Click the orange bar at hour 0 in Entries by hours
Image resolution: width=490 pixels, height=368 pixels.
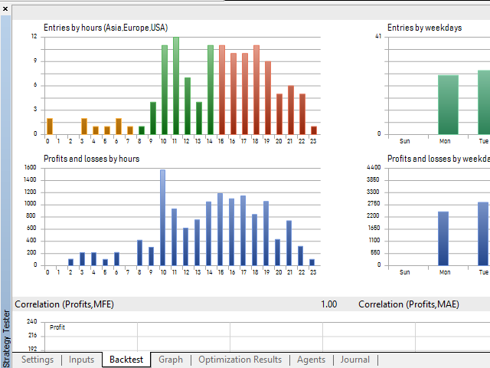tap(50, 126)
